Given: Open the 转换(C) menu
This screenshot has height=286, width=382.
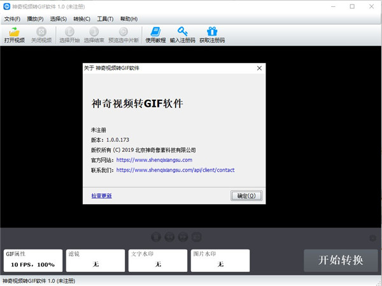Looking at the screenshot, I should 82,18.
